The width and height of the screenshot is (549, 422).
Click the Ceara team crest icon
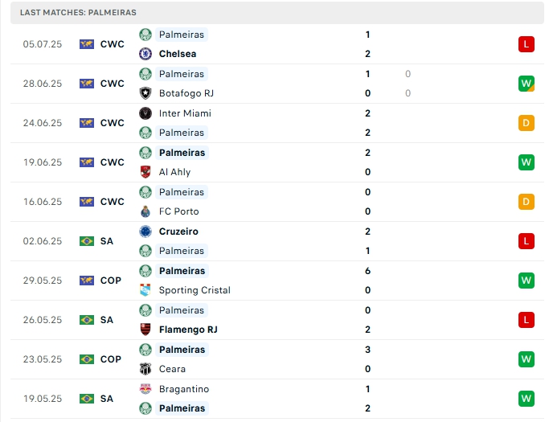[145, 369]
